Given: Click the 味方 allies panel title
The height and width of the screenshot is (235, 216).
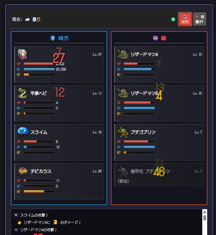Looking at the screenshot, I should pos(63,38).
